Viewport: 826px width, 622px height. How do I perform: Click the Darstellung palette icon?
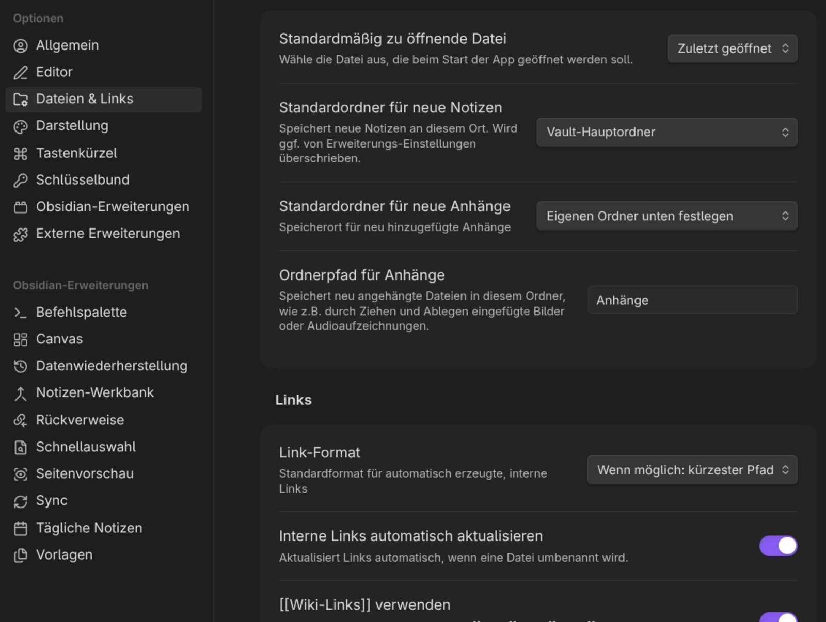(x=20, y=126)
